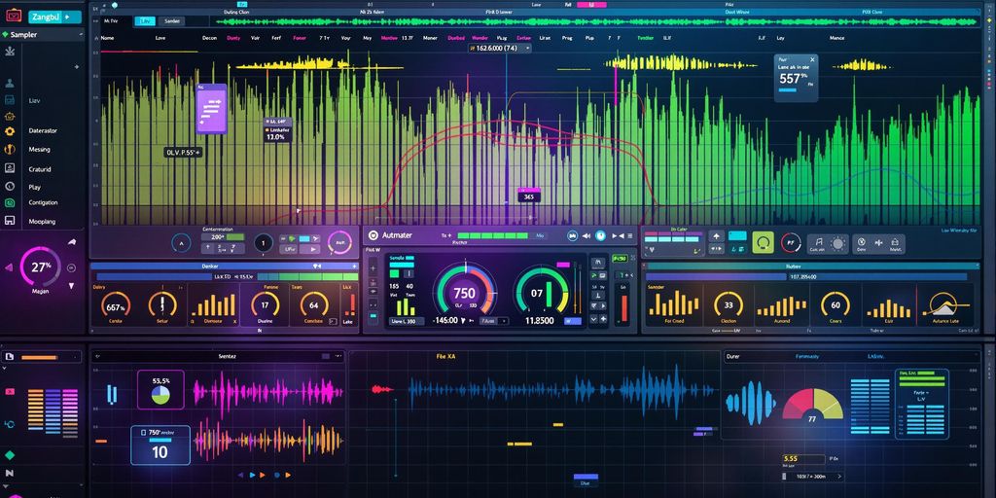
Task: Click the up arrow toolbar button
Action: pos(717,235)
